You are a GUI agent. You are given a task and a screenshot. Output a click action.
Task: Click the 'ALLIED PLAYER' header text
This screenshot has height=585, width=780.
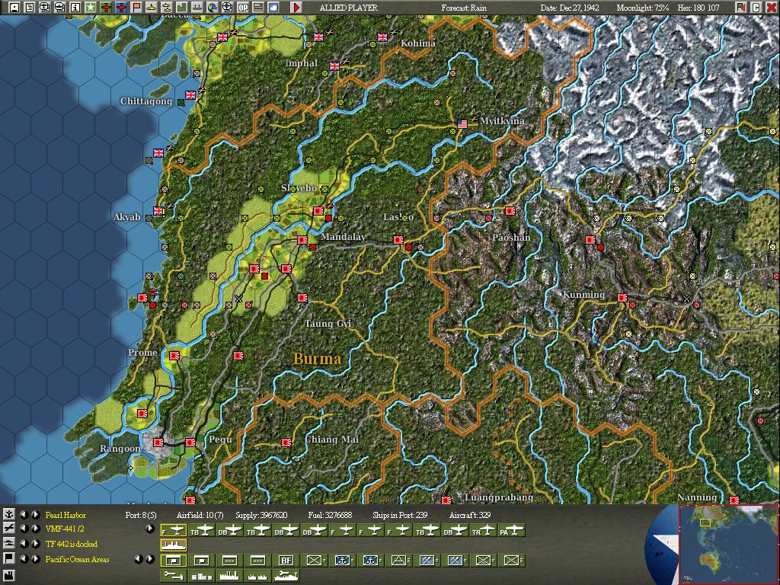348,8
